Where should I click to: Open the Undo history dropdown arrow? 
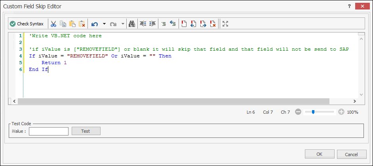[104, 24]
